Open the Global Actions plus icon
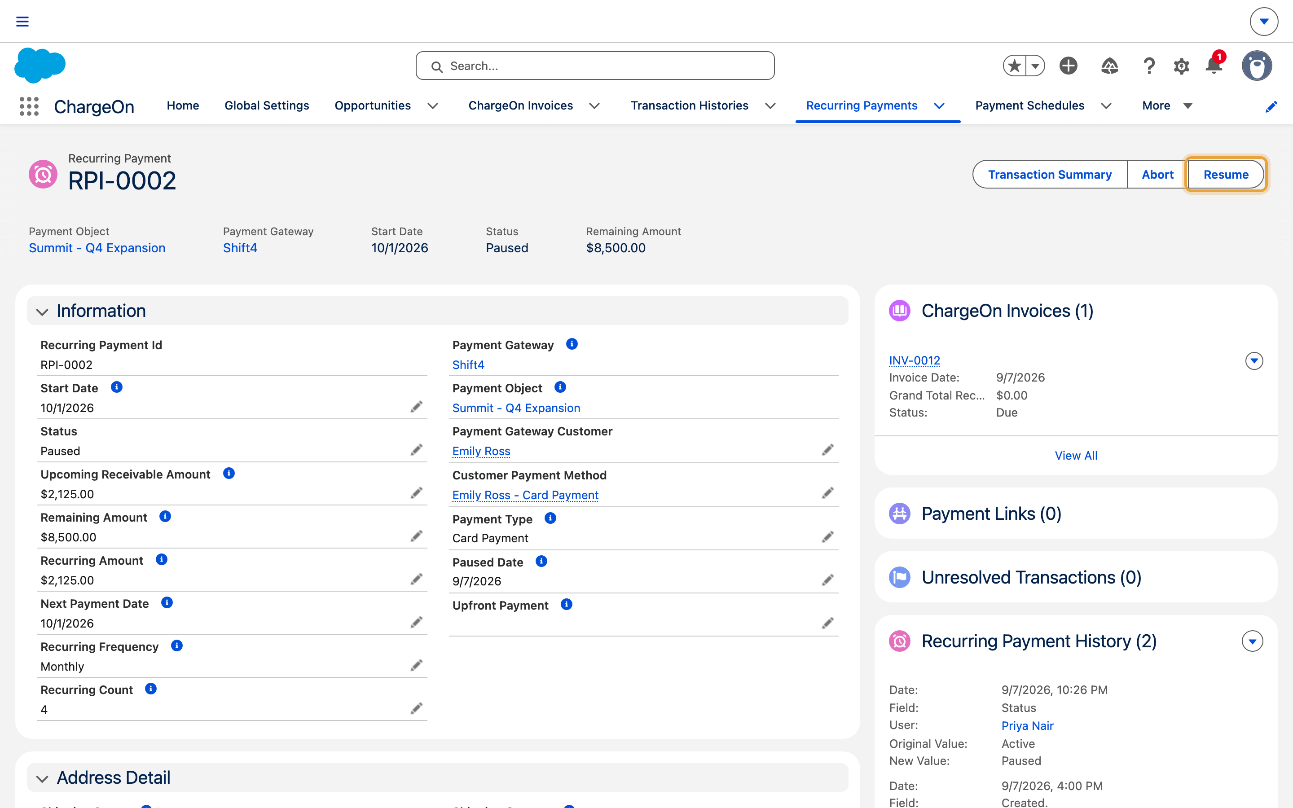This screenshot has height=808, width=1293. [1069, 66]
